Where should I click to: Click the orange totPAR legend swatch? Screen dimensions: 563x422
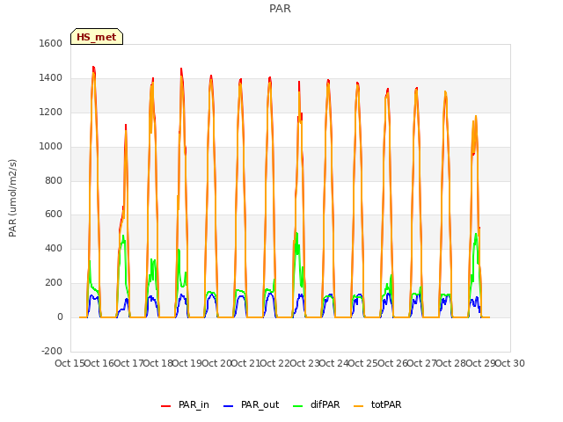[x=359, y=406]
